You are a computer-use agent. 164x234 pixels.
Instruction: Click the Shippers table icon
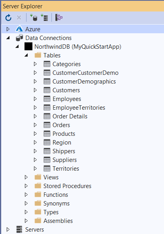tap(47, 151)
